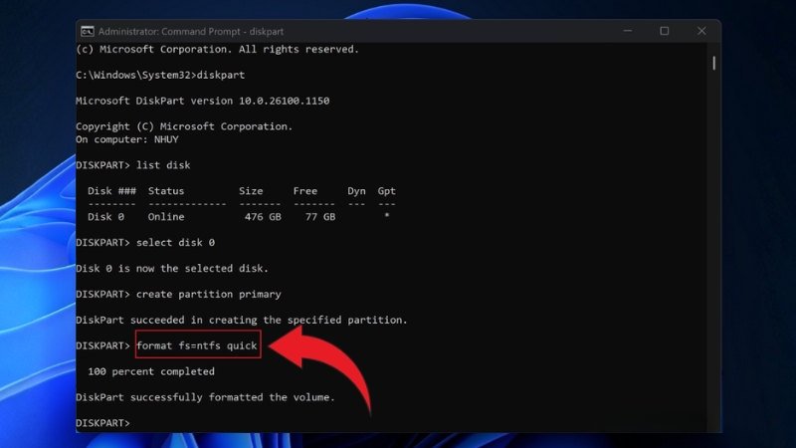Click the Command Prompt icon in title bar
The width and height of the screenshot is (796, 448).
coord(88,31)
